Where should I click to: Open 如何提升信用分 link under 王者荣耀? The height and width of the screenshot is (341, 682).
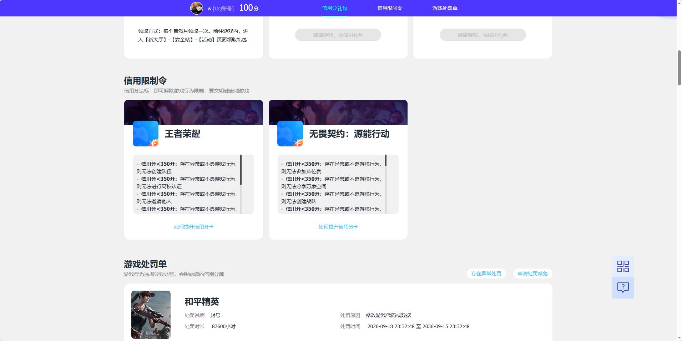click(x=193, y=227)
